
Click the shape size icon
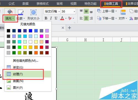pyautogui.click(x=33, y=12)
